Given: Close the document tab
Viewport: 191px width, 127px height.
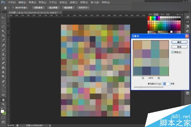Looking at the screenshot, I should 61,12.
